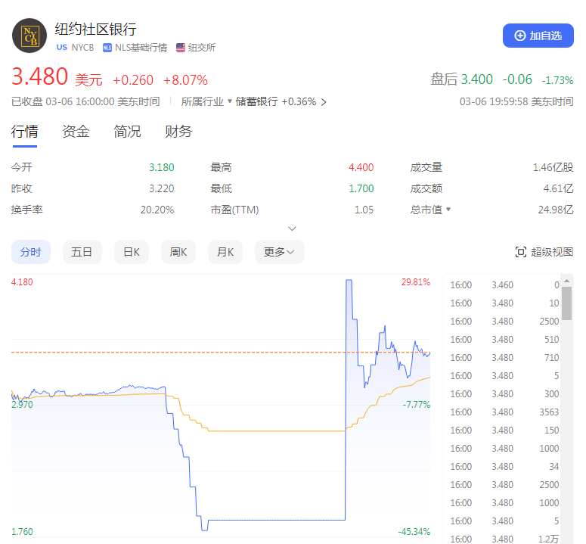Click the trade list scrollbar thumb
The image size is (586, 544).
(567, 303)
